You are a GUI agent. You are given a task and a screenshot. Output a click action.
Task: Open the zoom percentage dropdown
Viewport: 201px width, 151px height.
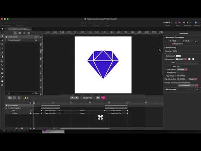tap(167, 23)
